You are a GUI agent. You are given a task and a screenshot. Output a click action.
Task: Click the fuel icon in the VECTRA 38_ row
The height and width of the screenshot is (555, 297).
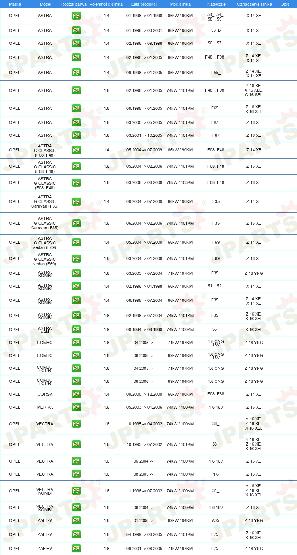click(x=76, y=444)
